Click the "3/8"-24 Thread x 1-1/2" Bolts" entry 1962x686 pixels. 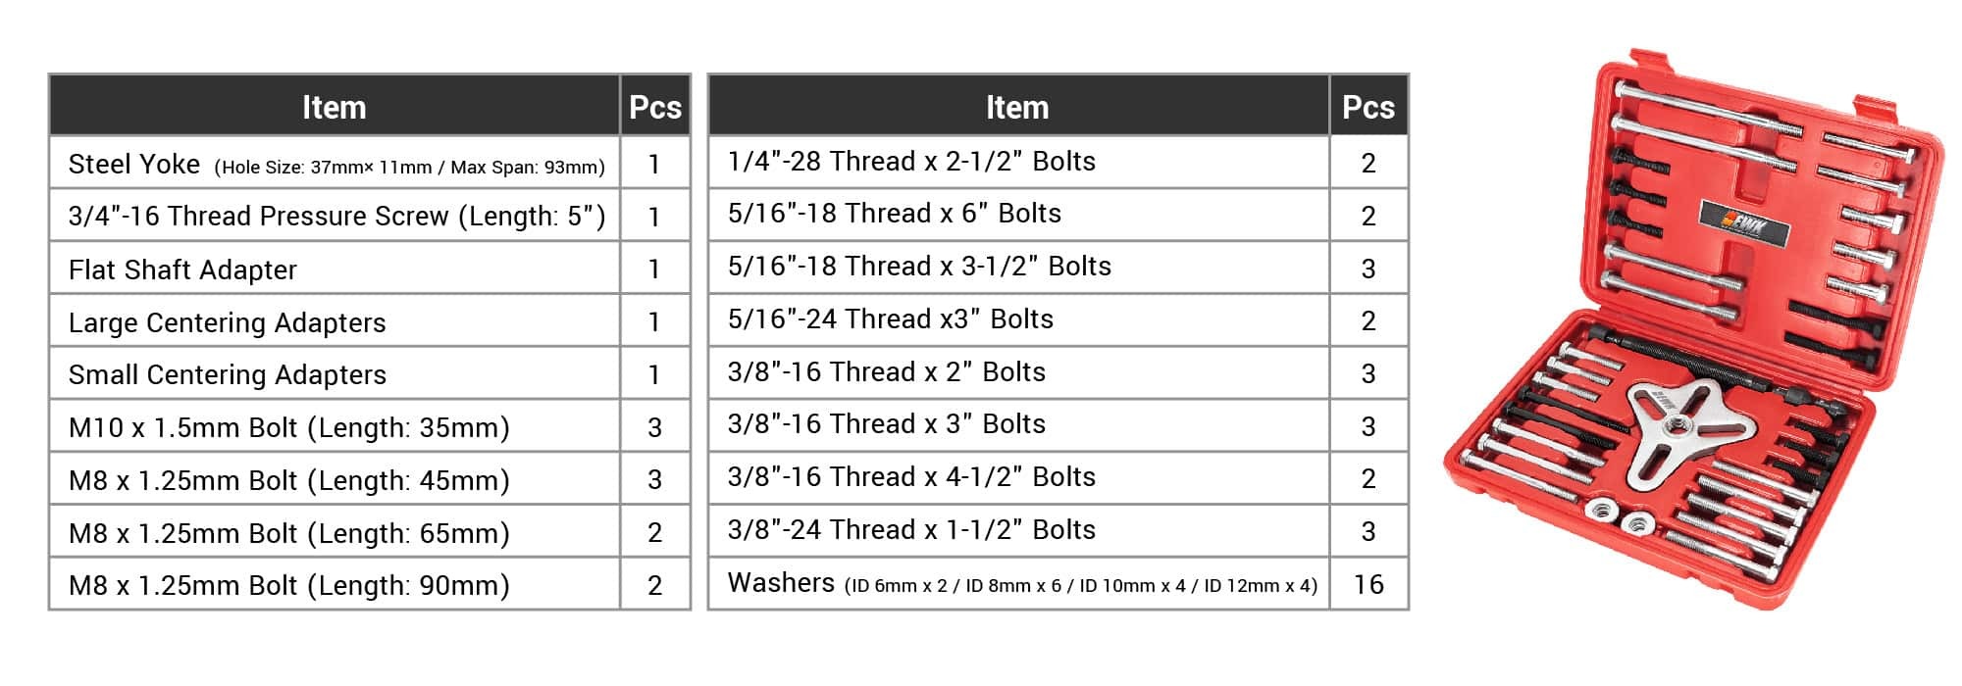[x=910, y=530]
